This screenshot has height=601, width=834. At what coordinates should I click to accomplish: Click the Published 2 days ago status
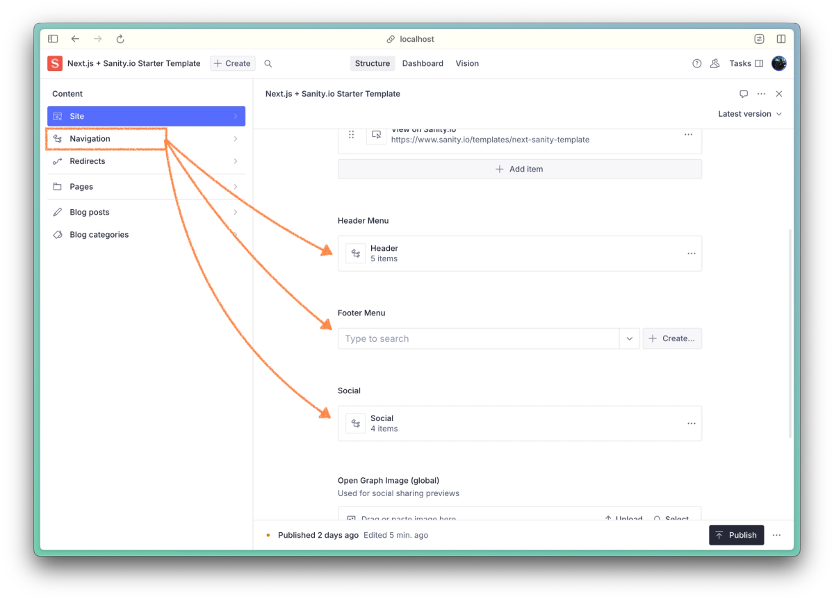[x=318, y=535]
